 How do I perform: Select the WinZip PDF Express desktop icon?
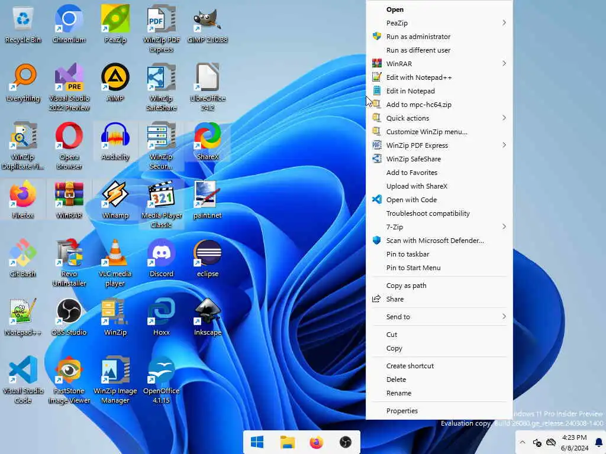(161, 28)
